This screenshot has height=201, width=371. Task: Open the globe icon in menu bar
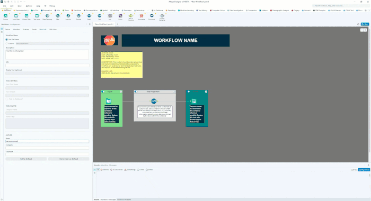coord(45,6)
